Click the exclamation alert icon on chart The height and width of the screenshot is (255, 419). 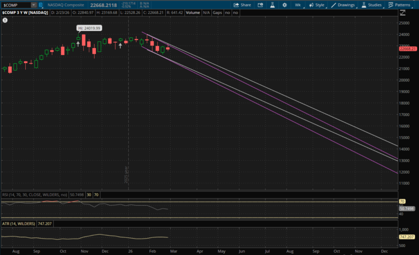click(x=5, y=20)
